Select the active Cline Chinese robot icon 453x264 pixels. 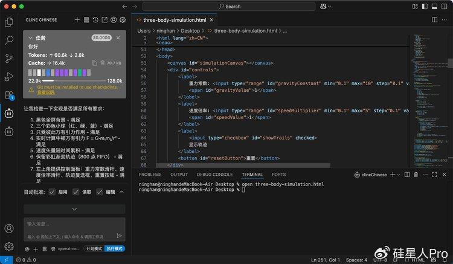click(9, 113)
